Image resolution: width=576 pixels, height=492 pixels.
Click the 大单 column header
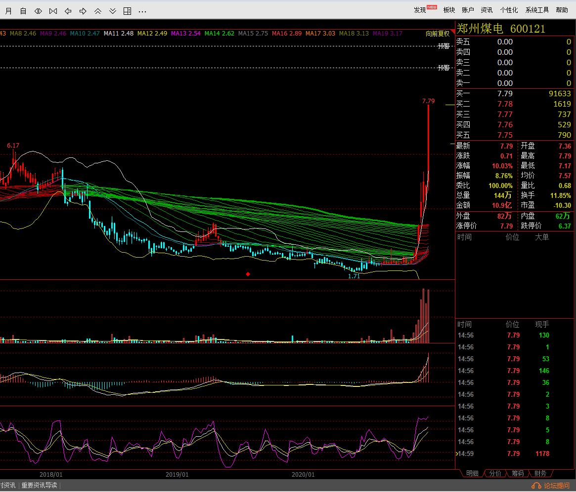click(x=542, y=237)
